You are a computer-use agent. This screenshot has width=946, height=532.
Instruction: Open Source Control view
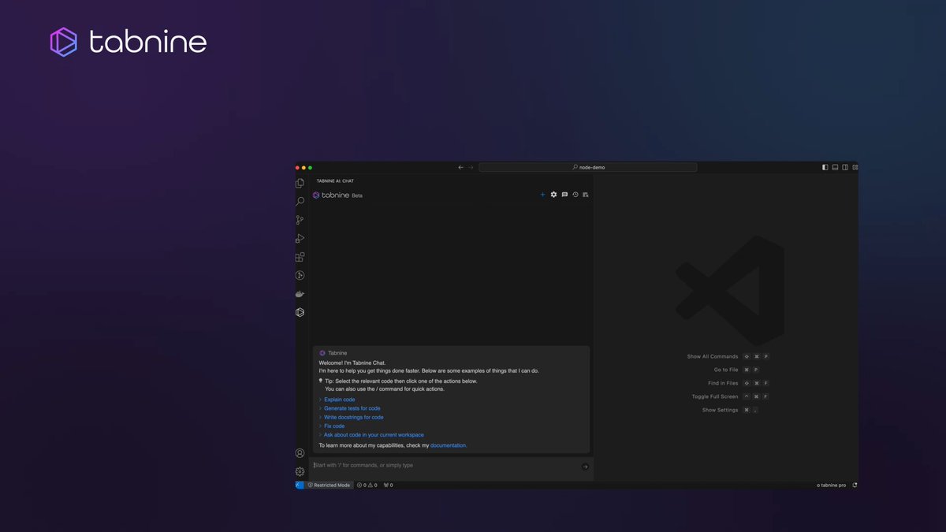(x=300, y=220)
